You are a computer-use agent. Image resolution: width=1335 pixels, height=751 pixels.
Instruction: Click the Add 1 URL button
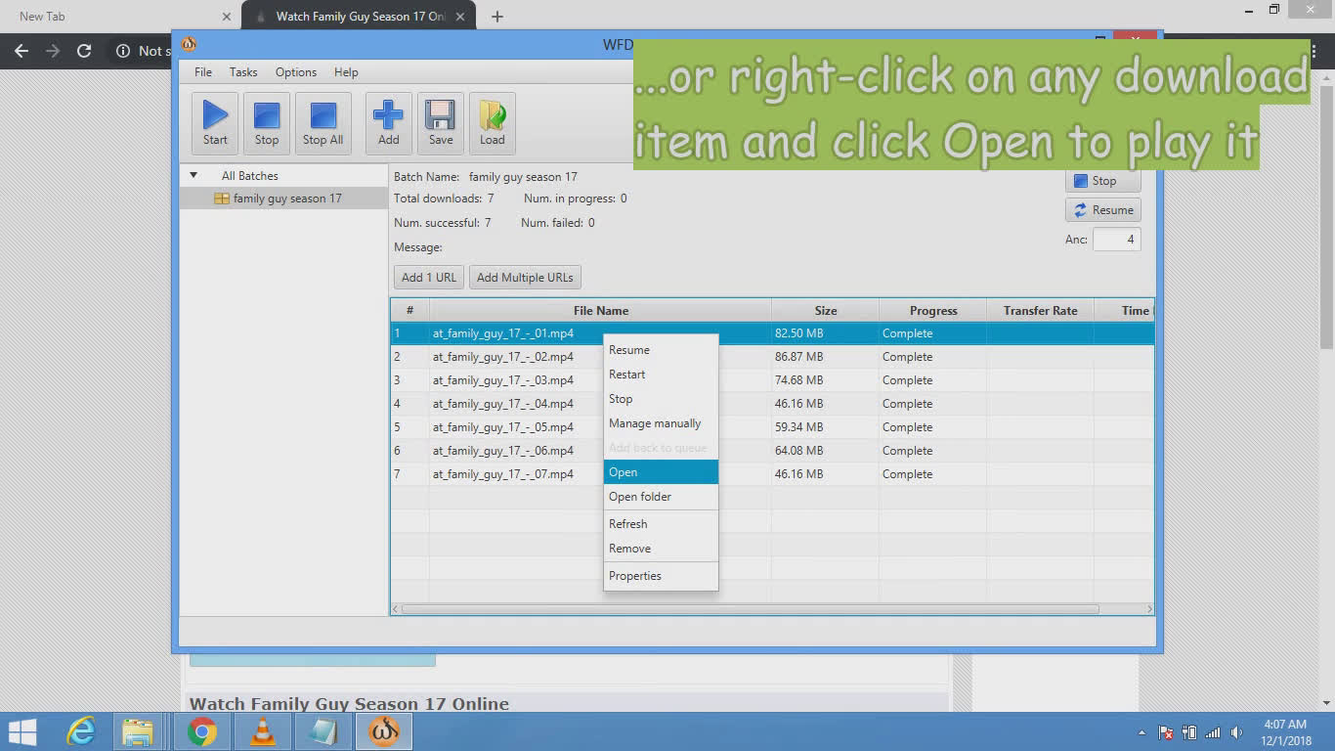pyautogui.click(x=429, y=278)
